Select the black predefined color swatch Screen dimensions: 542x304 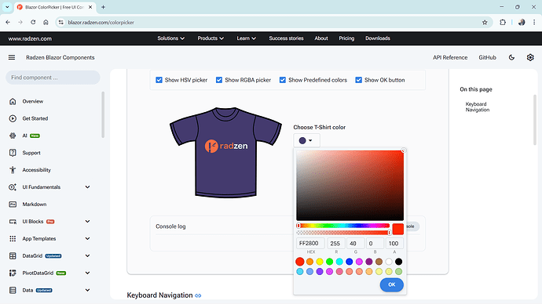(x=398, y=262)
